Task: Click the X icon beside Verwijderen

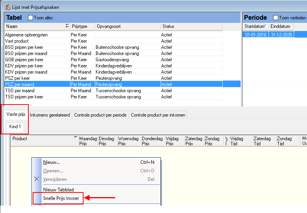Action: [x=37, y=179]
